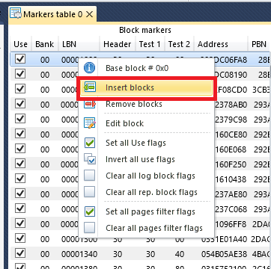Click the empty box icon for Clear all rep. block flags
This screenshot has height=269, width=271.
pos(89,192)
